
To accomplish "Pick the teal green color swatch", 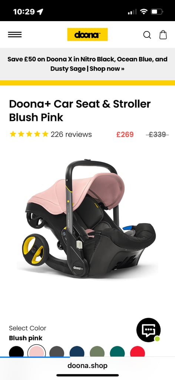I will point(118,351).
